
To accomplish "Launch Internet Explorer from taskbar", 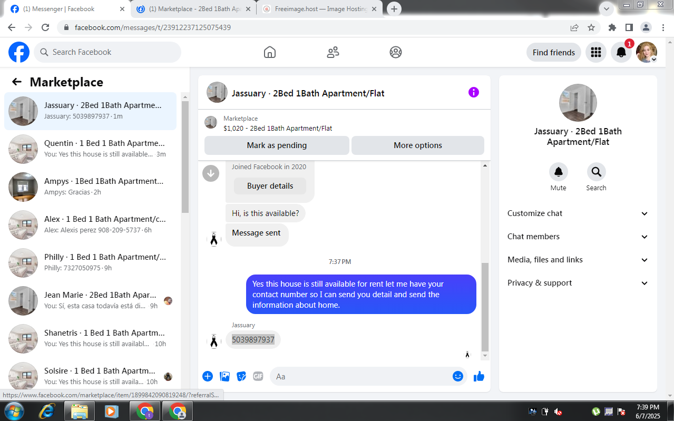I will 47,411.
